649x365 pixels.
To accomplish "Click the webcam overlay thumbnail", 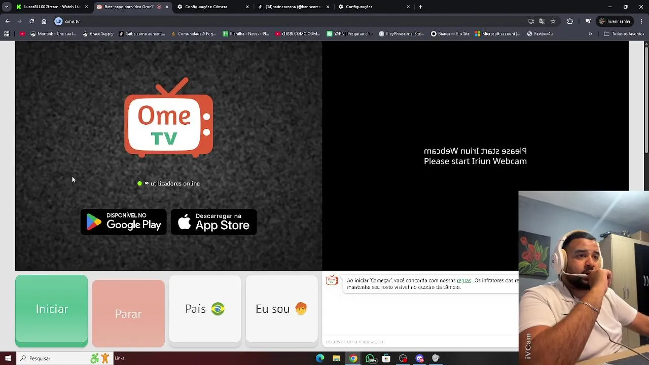I will coord(584,278).
